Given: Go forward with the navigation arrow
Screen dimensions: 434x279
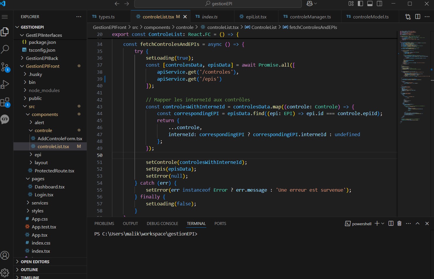Looking at the screenshot, I should tap(127, 4).
